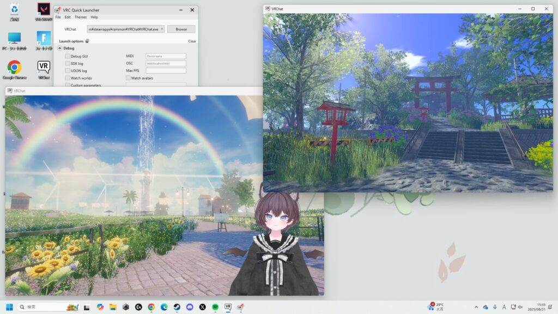Click the Max FPS input field
Screen dimensions: 558x314
click(x=166, y=71)
